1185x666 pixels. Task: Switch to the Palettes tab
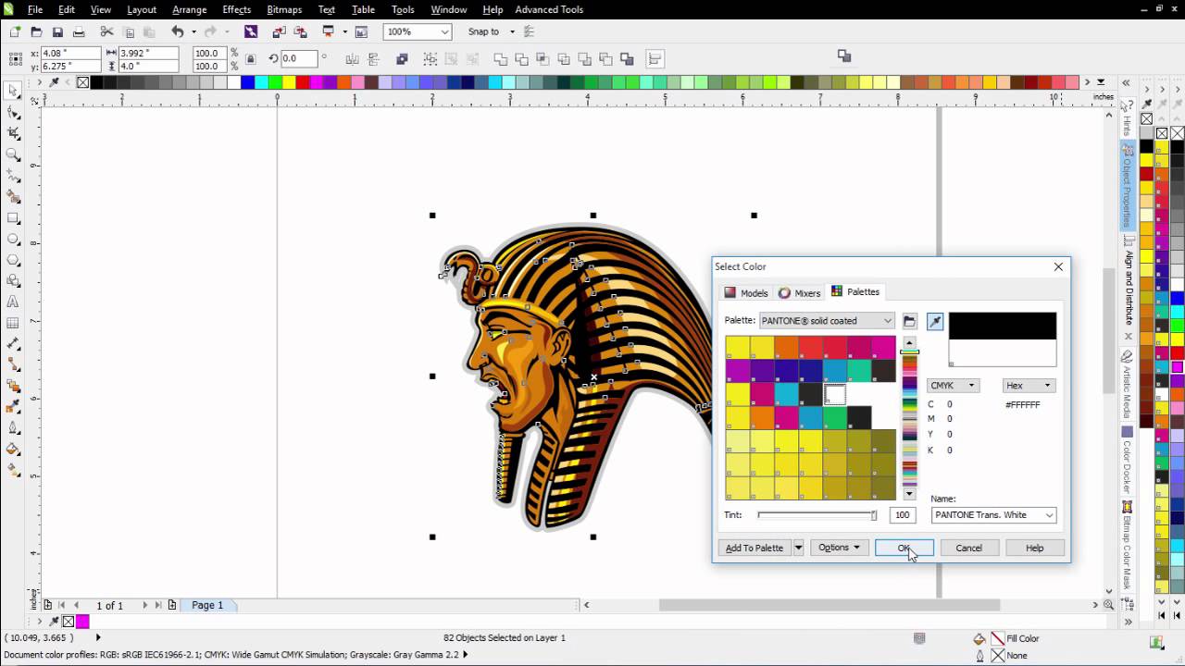coord(855,291)
